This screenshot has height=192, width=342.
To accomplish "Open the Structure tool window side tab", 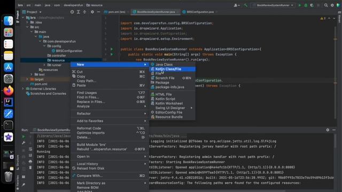I will (x=18, y=163).
